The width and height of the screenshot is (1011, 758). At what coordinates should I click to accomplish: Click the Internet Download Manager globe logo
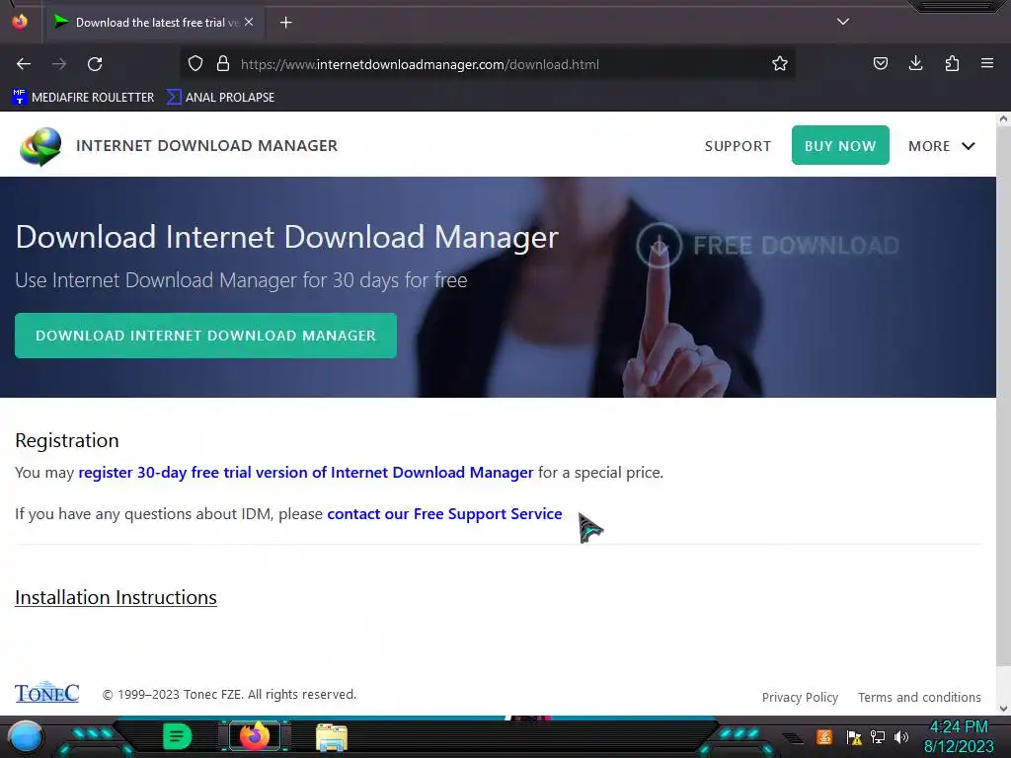click(39, 146)
